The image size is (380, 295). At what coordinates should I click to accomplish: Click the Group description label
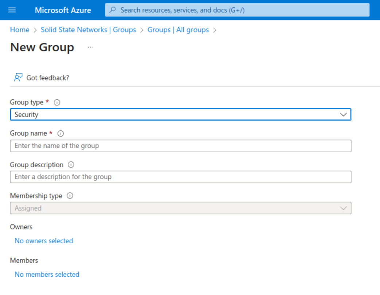point(36,165)
